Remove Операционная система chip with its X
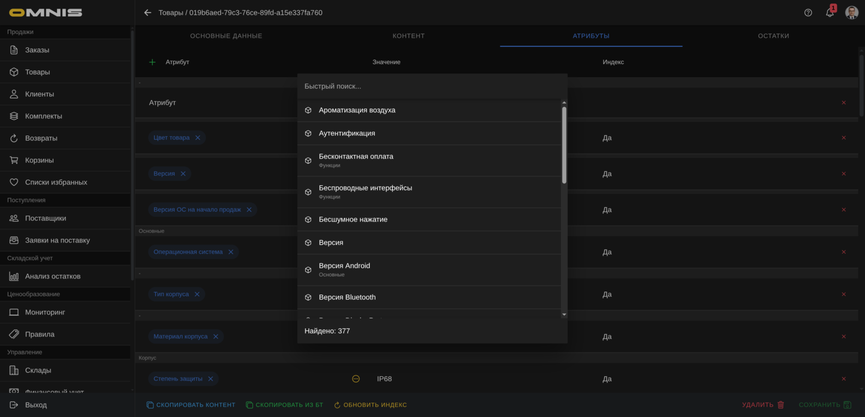The image size is (865, 417). click(231, 252)
